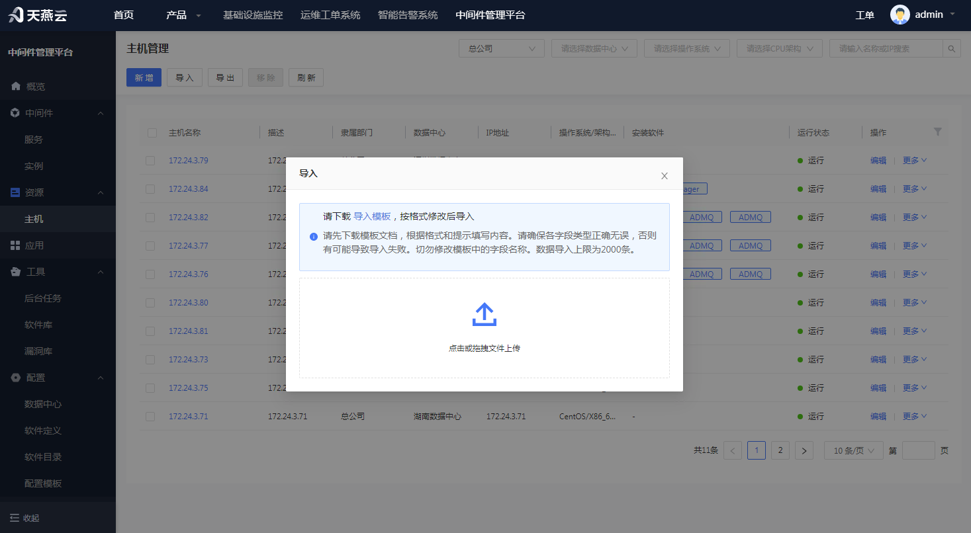The width and height of the screenshot is (971, 533).
Task: Open 智能告警系统 in top navigation
Action: point(408,15)
